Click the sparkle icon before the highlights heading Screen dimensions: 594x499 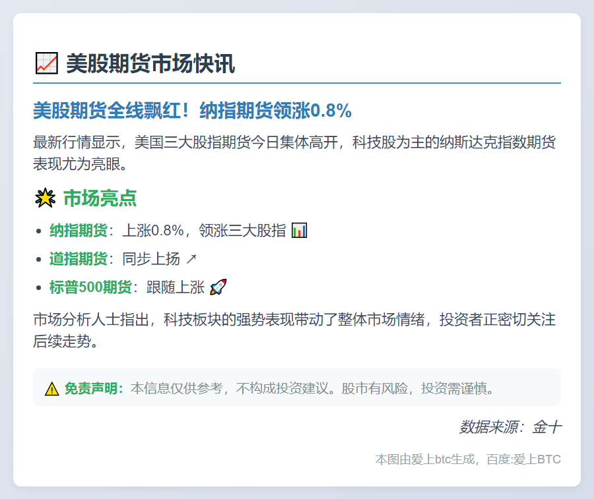[46, 196]
